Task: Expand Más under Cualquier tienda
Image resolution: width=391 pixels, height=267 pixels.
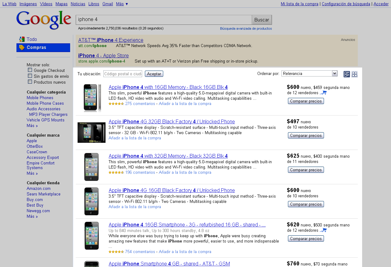Action: [32, 216]
